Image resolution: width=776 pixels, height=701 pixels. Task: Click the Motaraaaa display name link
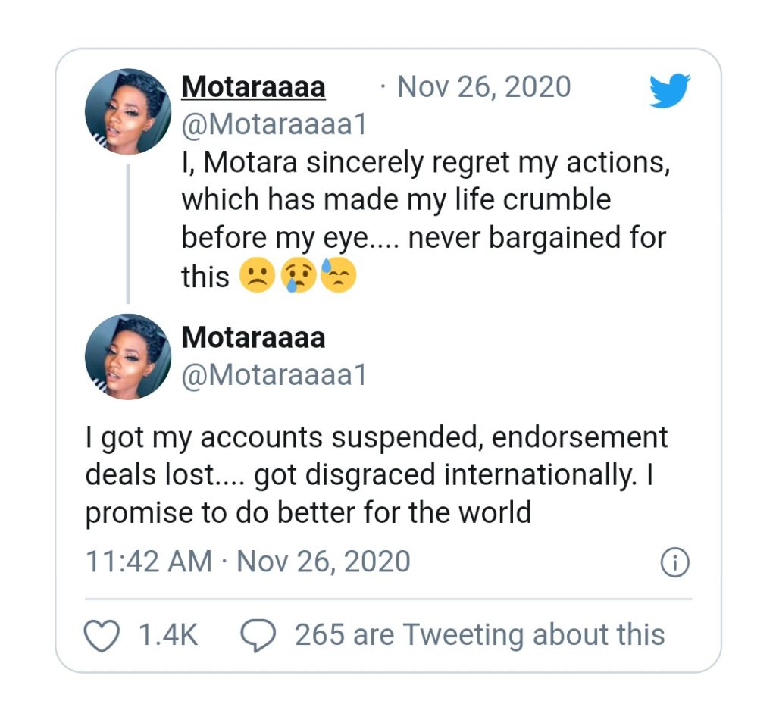tap(252, 87)
